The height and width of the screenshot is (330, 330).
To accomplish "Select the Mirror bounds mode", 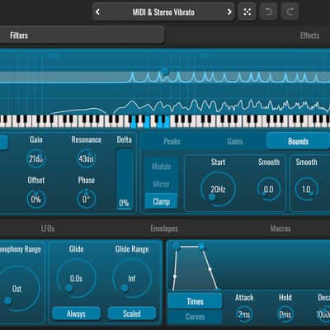I will [x=161, y=184].
